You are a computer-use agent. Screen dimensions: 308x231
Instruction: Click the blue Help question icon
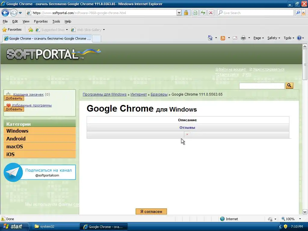299,38
